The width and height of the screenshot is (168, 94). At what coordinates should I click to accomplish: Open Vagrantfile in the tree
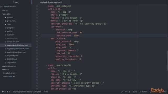point(11,63)
